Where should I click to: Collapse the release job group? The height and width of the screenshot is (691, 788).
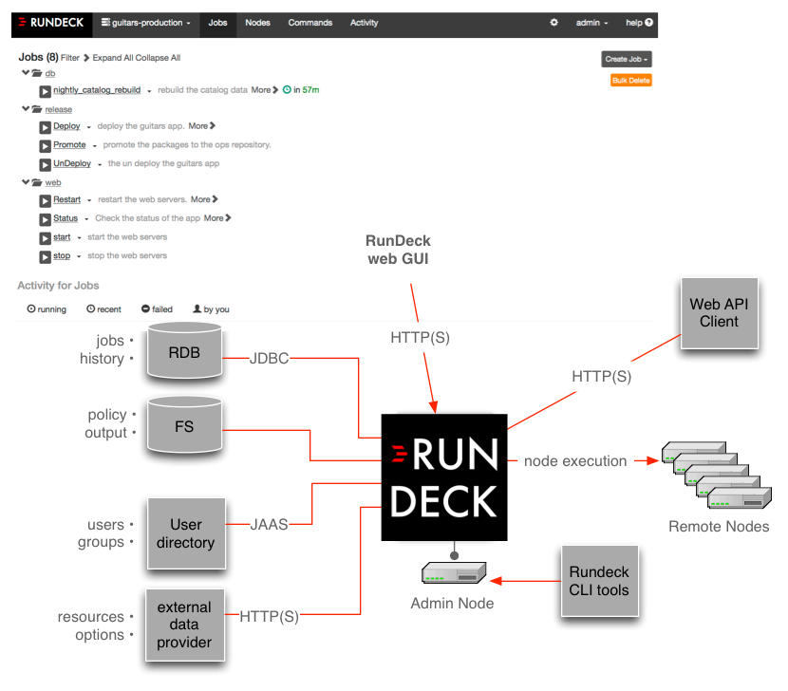27,109
